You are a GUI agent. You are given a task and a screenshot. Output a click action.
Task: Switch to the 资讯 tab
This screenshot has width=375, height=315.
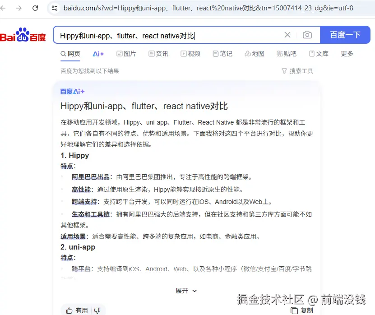pyautogui.click(x=158, y=54)
